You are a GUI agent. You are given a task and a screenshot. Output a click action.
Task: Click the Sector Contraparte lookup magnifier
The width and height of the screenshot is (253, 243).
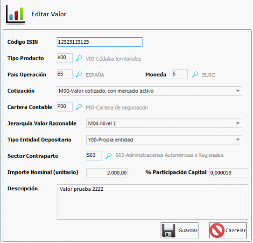click(x=109, y=156)
